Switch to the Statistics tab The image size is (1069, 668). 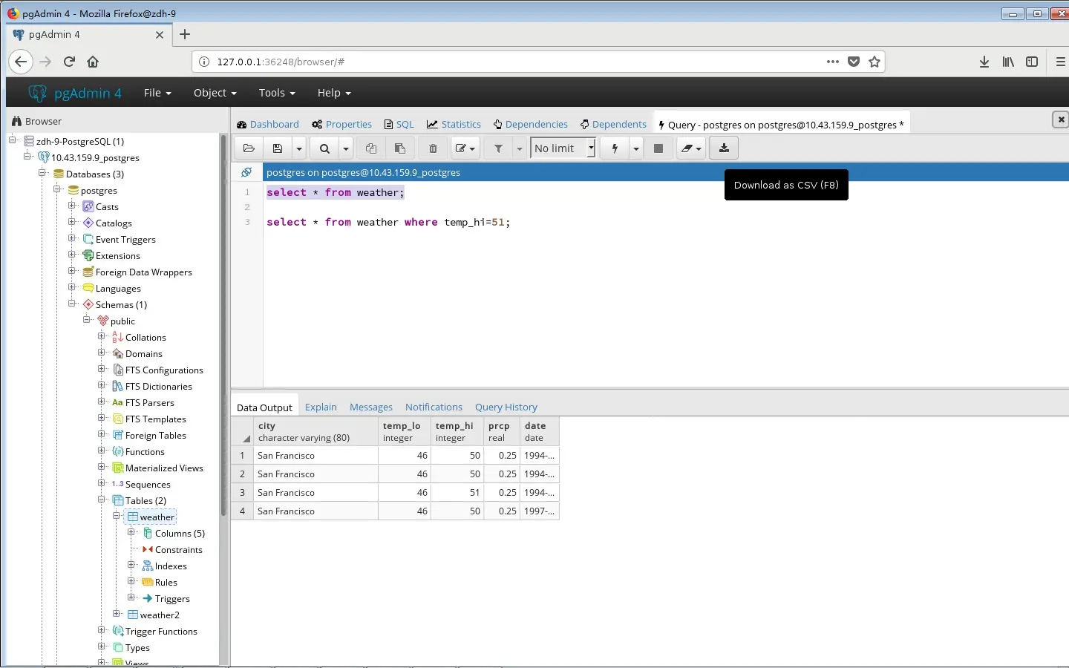tap(454, 125)
